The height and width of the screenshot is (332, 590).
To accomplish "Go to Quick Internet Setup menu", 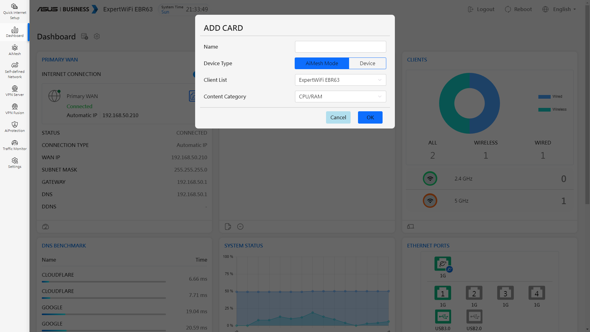I will click(x=15, y=11).
